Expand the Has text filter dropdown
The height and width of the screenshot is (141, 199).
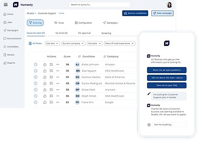pos(52,43)
